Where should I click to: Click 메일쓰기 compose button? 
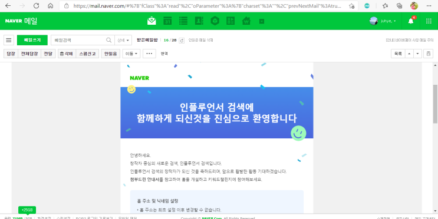point(32,40)
